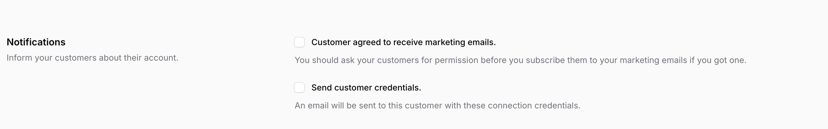Screen dimensions: 828x129
Task: Toggle the checkbox above the credentials email hint
Action: click(299, 87)
